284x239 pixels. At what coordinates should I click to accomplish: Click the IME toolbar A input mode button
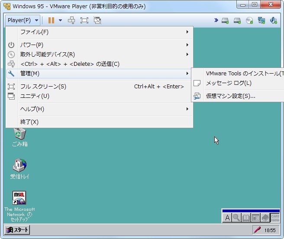point(227,218)
